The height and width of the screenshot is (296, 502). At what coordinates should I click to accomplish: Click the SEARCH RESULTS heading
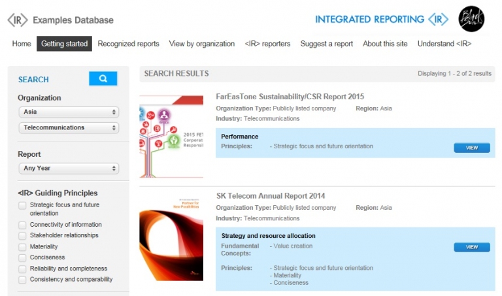[x=176, y=74]
